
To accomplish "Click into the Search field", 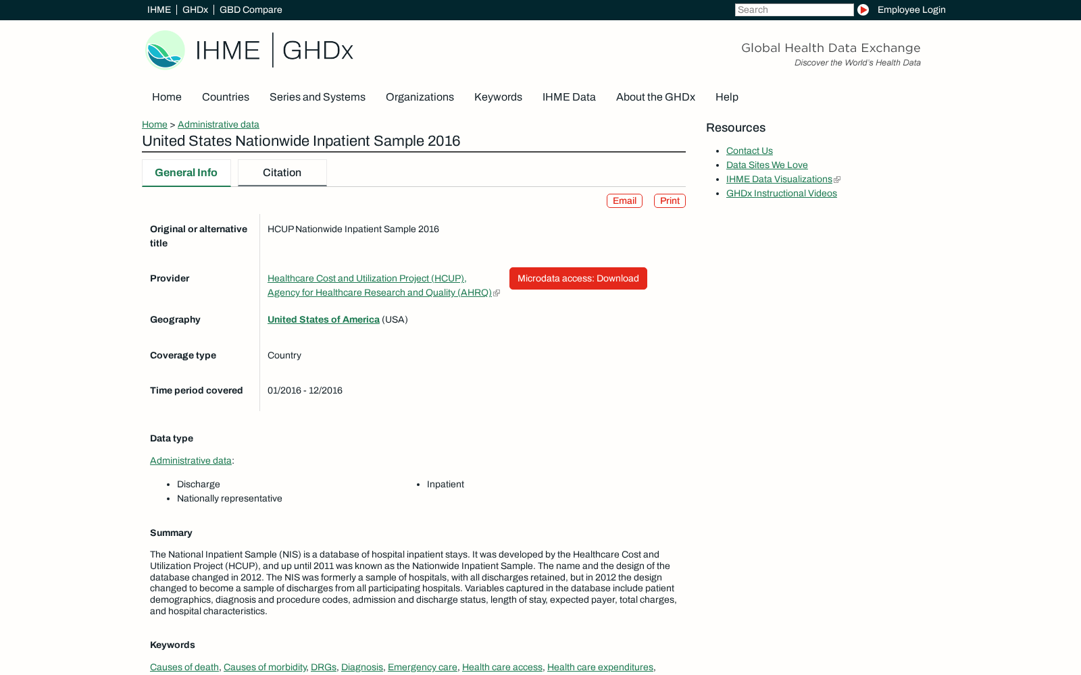I will pyautogui.click(x=794, y=9).
